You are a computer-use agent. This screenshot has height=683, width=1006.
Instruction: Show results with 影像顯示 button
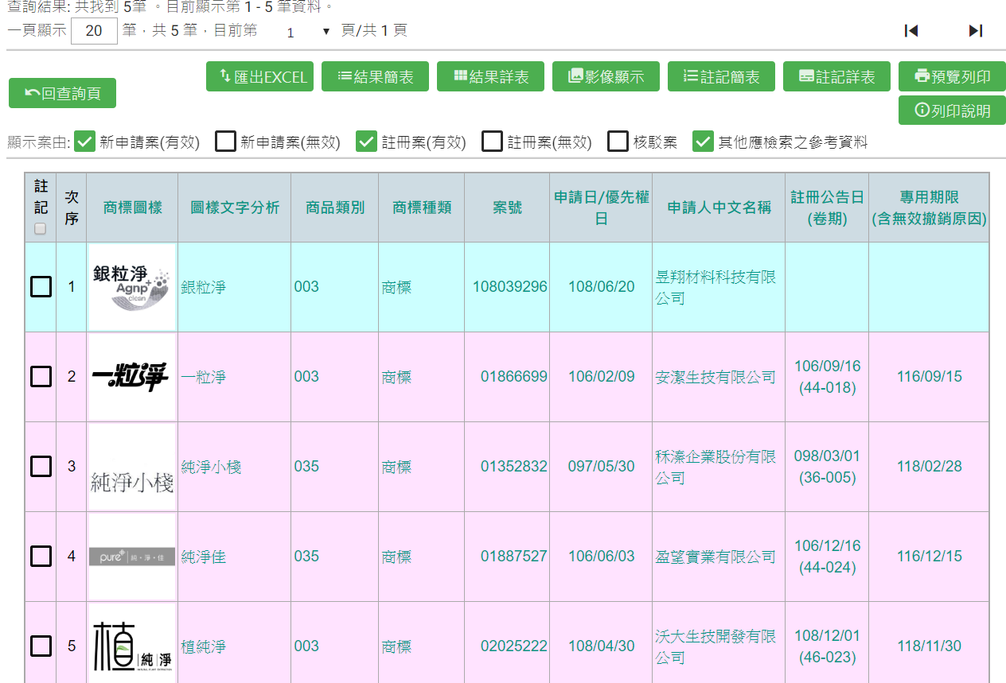pyautogui.click(x=606, y=77)
